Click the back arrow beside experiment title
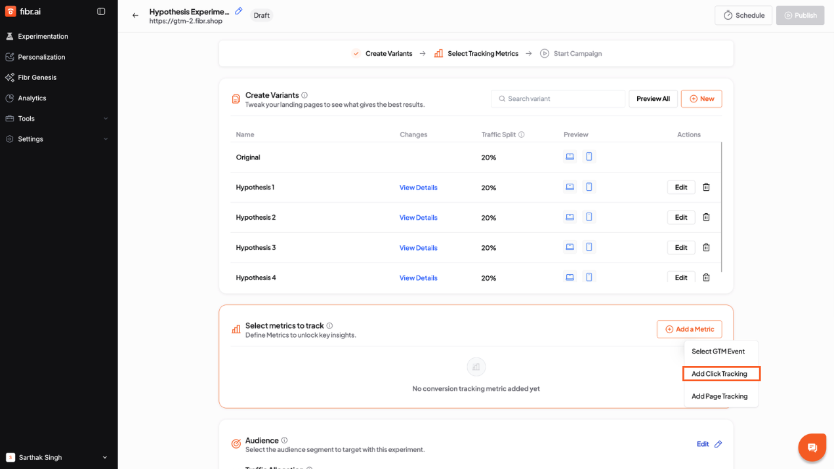 (135, 15)
